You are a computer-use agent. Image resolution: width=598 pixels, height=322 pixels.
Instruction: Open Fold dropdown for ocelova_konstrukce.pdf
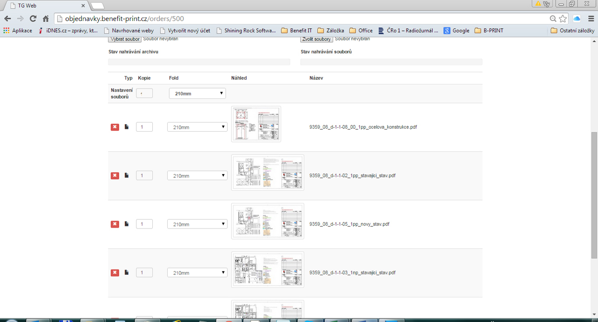click(x=197, y=127)
